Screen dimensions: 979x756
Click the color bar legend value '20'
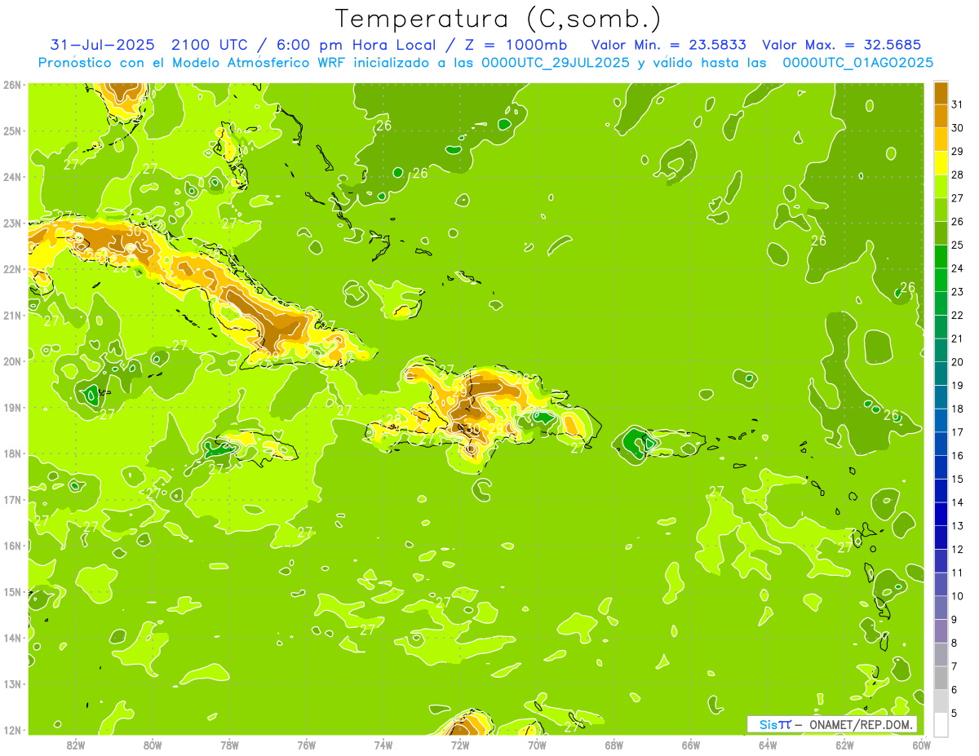tap(958, 362)
